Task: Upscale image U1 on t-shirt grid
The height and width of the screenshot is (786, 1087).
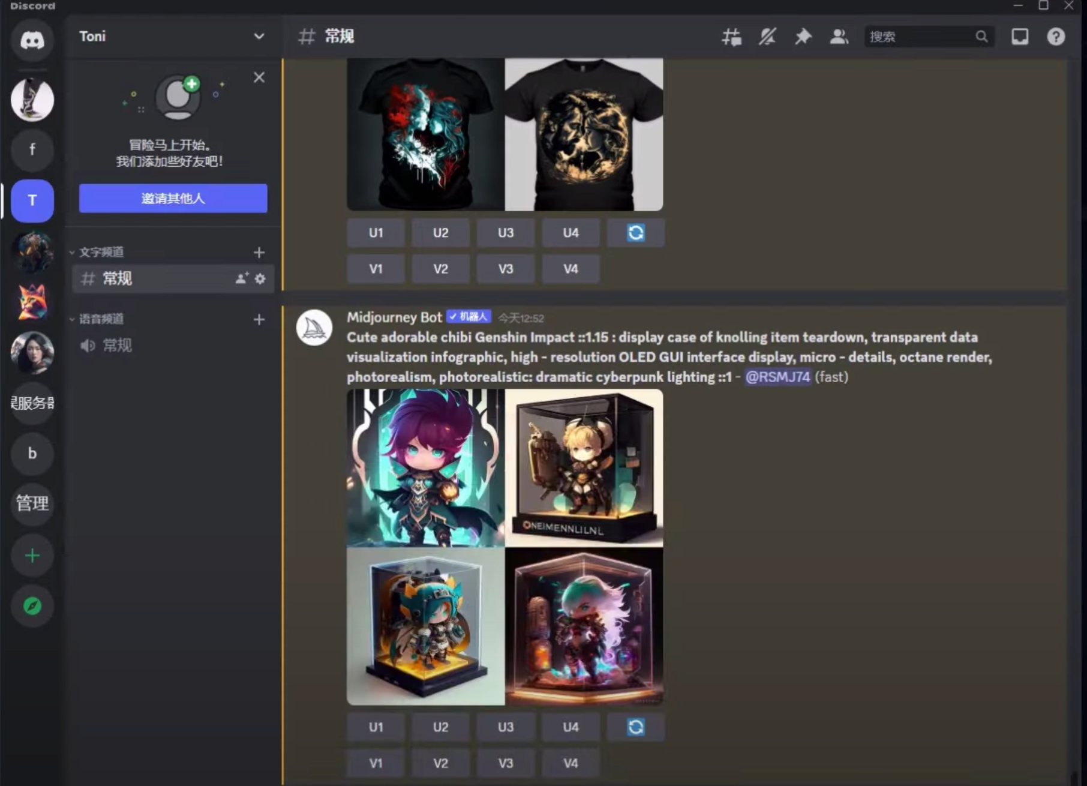Action: pyautogui.click(x=376, y=233)
